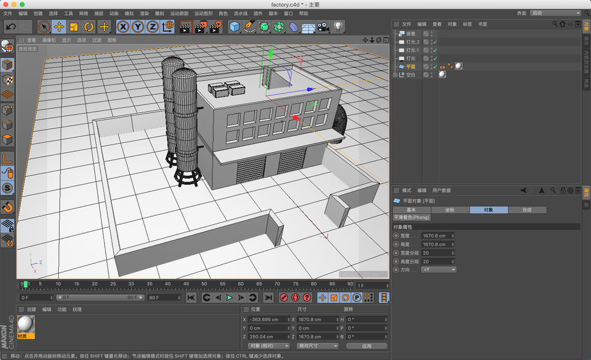Click the 高度 value input field
This screenshot has height=360, width=591.
click(x=436, y=244)
